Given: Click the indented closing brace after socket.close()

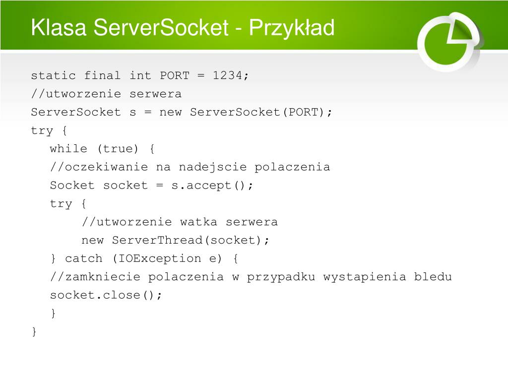Looking at the screenshot, I should (54, 314).
